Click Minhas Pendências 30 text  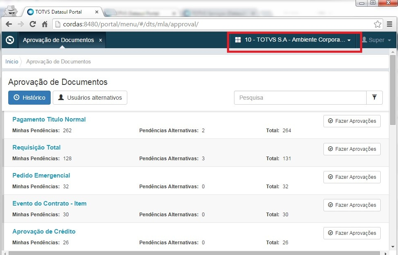41,215
